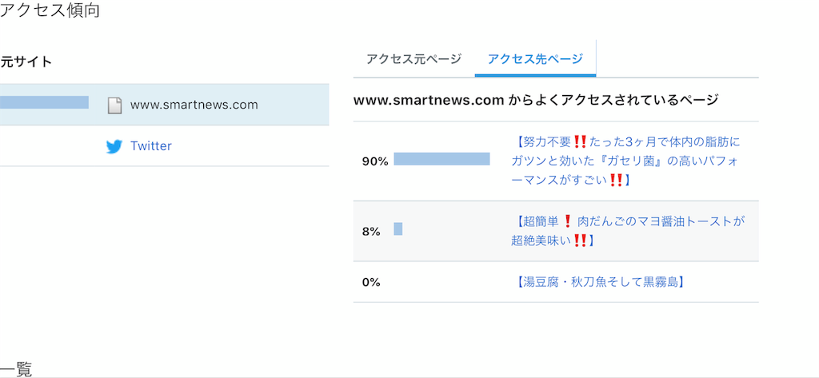This screenshot has width=819, height=378.
Task: Click the 元サイト column header
Action: tap(26, 62)
